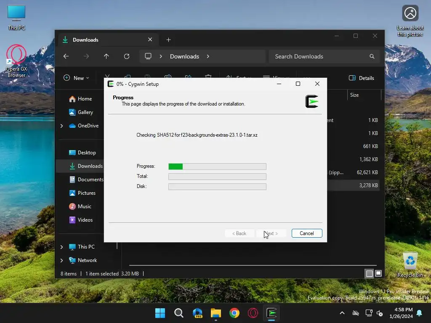Go back in File Explorer navigation

point(66,56)
